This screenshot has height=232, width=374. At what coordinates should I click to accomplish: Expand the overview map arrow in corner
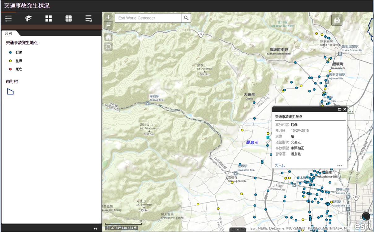371,229
